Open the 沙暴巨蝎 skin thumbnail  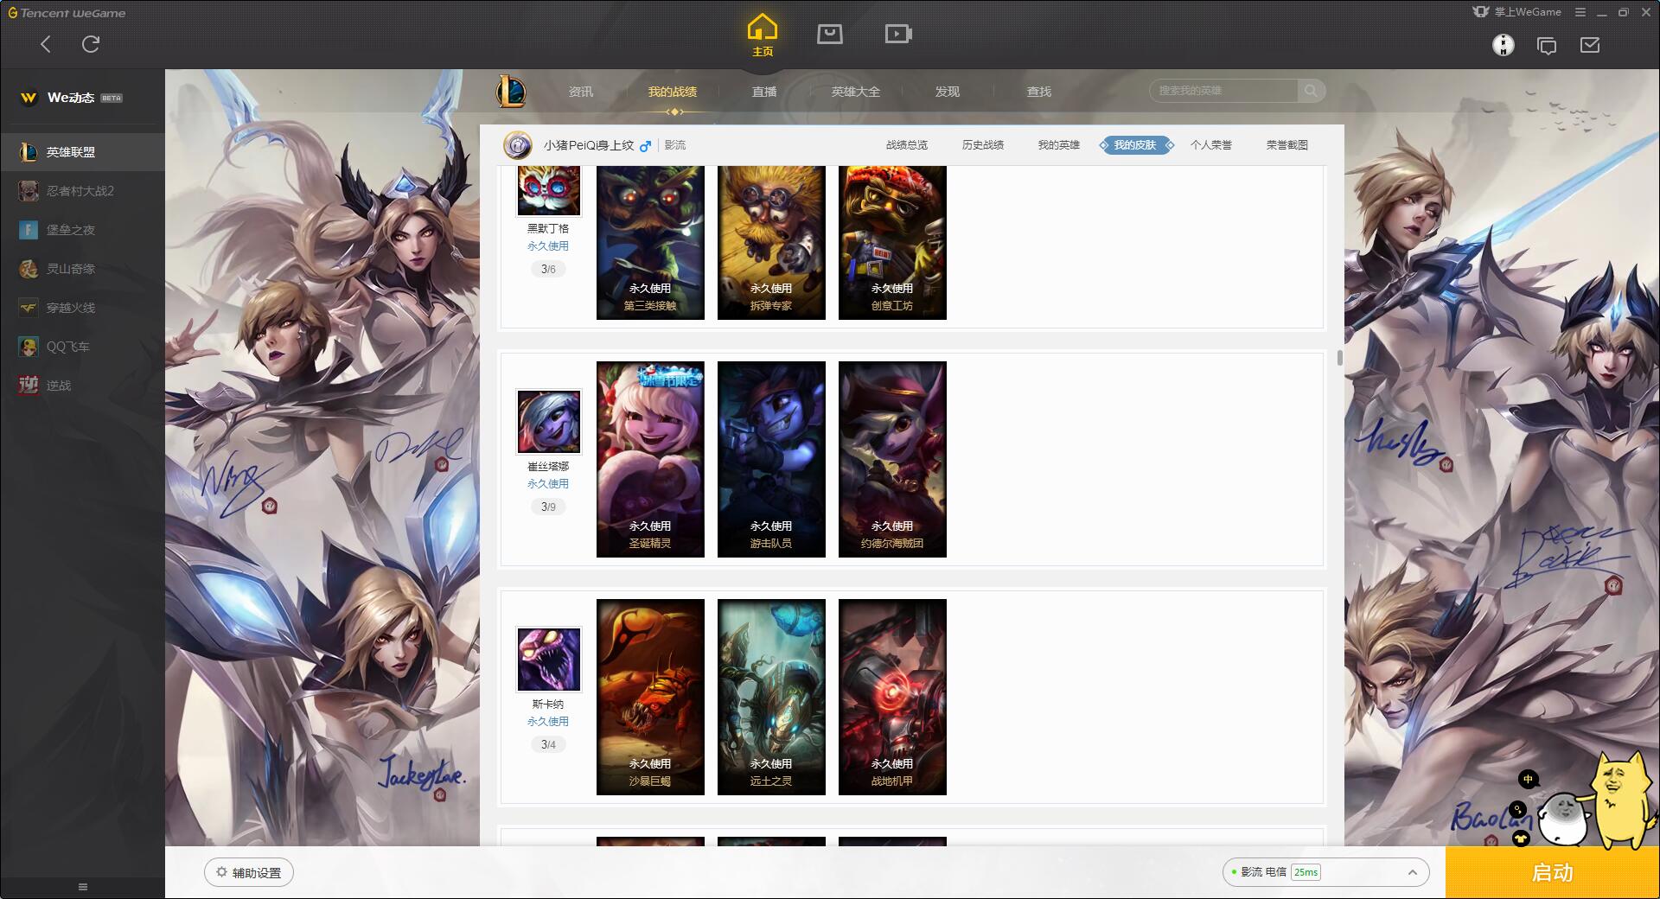pyautogui.click(x=650, y=697)
